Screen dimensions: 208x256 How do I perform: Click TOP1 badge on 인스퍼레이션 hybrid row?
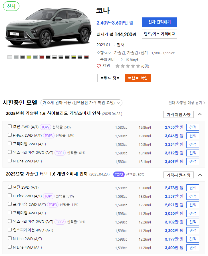point(60,153)
